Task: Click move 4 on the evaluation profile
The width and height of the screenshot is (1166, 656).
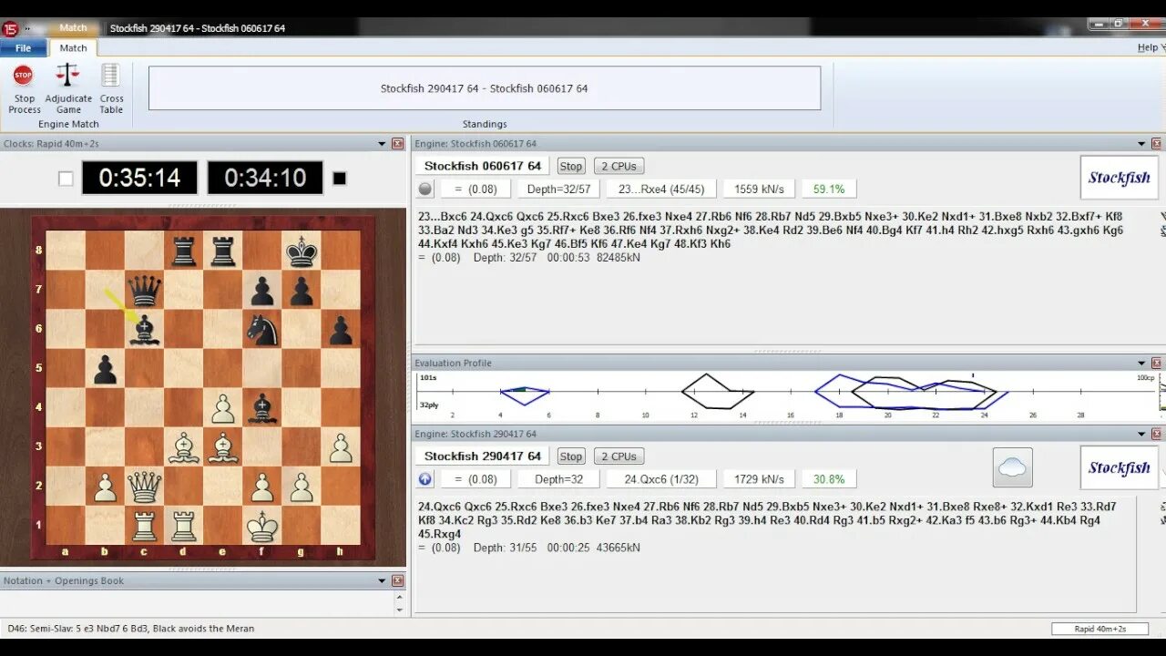Action: (x=500, y=415)
